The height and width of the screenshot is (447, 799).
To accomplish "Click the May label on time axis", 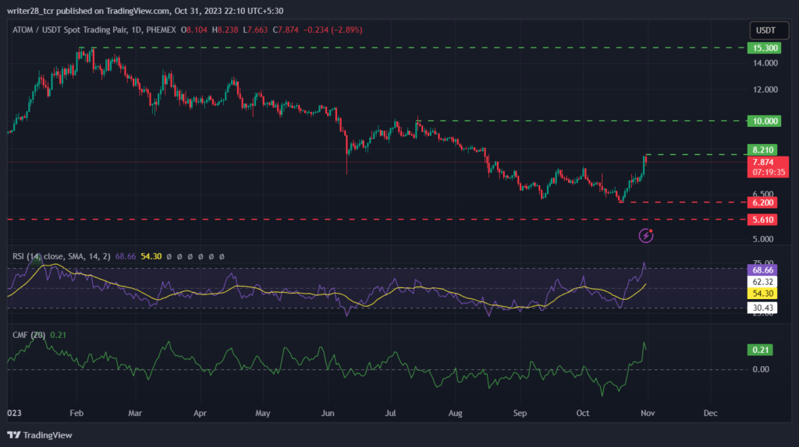I will pyautogui.click(x=262, y=413).
